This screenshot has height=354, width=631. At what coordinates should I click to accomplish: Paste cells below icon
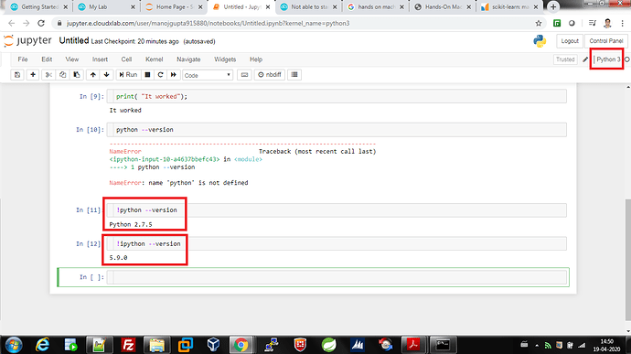coord(77,75)
